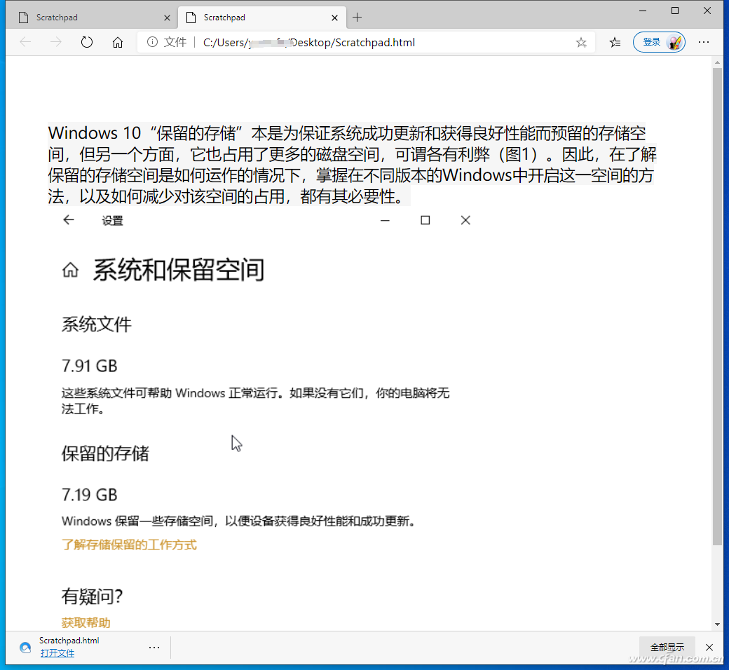View site information icon in address bar
The width and height of the screenshot is (729, 670).
152,42
